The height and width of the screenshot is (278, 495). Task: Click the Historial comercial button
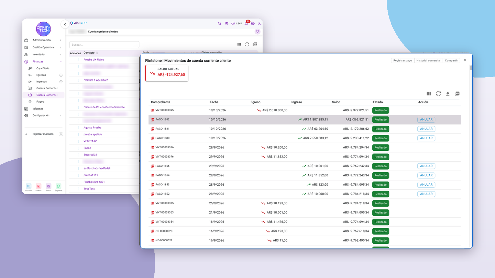click(x=428, y=60)
